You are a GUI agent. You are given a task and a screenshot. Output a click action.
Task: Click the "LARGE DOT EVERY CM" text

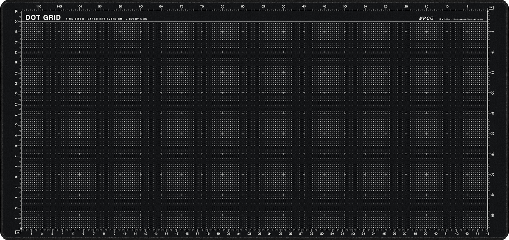coord(105,20)
